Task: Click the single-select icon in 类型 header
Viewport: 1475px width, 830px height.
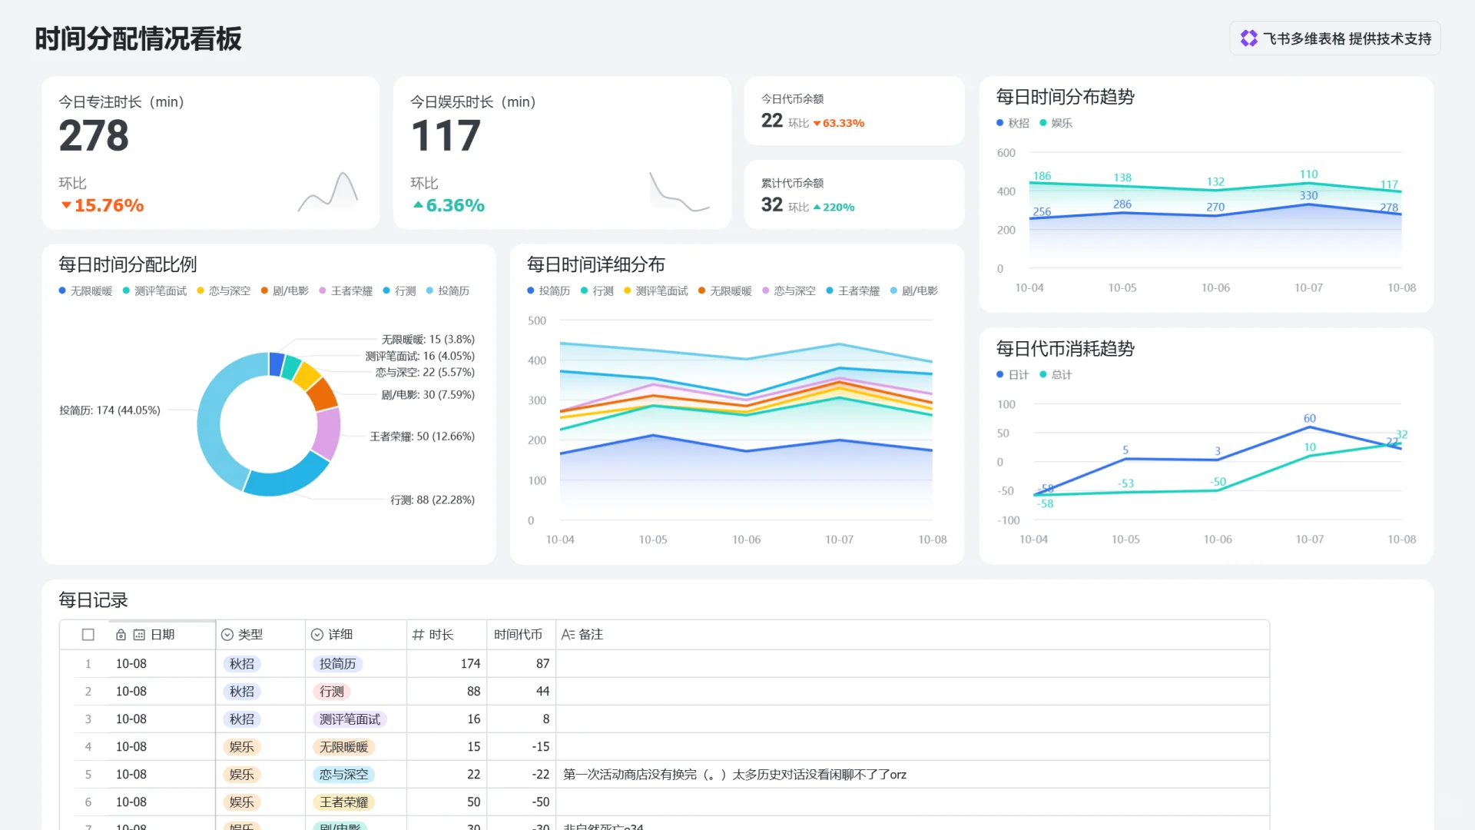Action: coord(227,635)
